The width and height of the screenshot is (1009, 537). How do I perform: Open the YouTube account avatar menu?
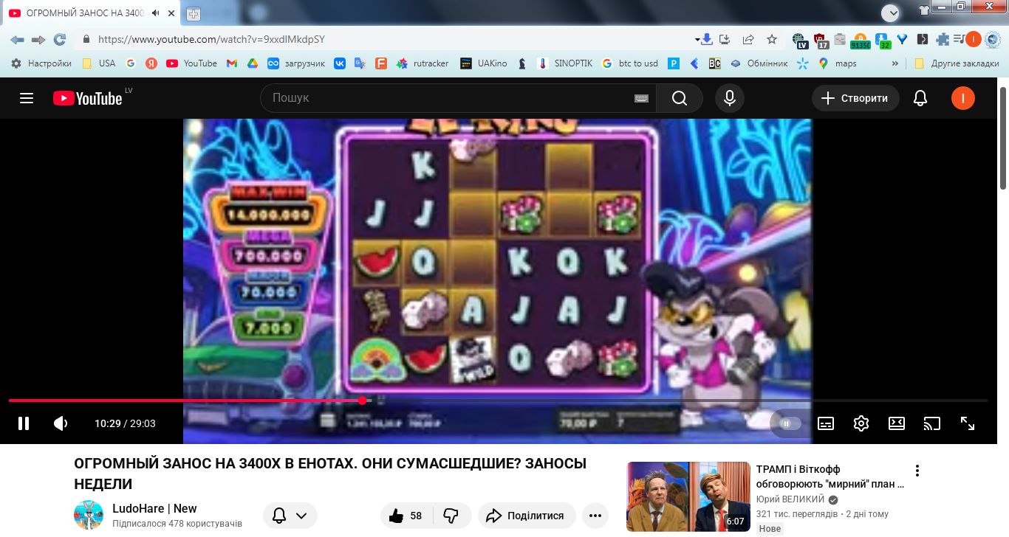pos(963,98)
